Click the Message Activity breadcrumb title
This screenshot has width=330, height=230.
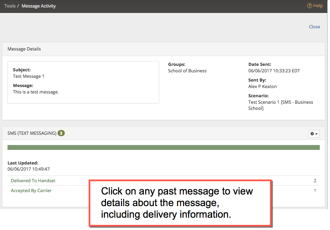coord(39,6)
